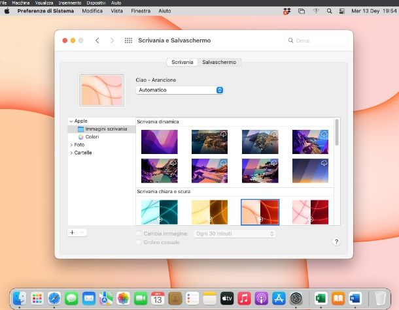Click the help question mark button

tap(336, 241)
